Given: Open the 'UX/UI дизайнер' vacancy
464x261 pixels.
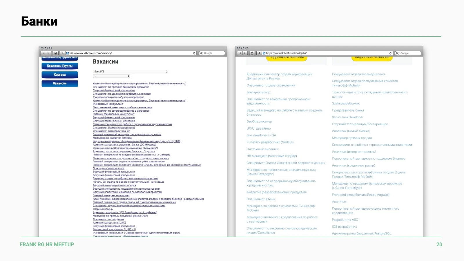Looking at the screenshot, I should click(x=259, y=128).
